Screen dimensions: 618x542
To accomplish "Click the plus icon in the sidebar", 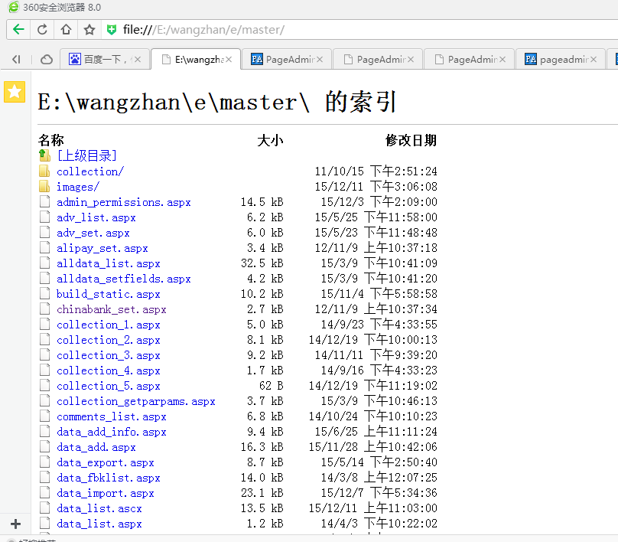I will tap(15, 524).
